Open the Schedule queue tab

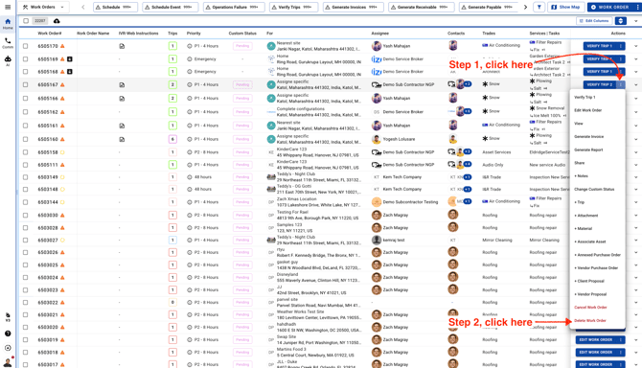point(115,7)
